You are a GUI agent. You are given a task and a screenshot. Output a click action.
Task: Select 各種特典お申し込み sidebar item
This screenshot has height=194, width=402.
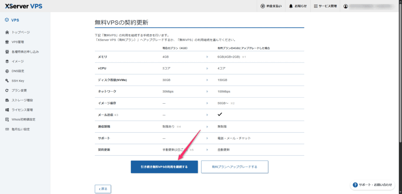(x=25, y=52)
